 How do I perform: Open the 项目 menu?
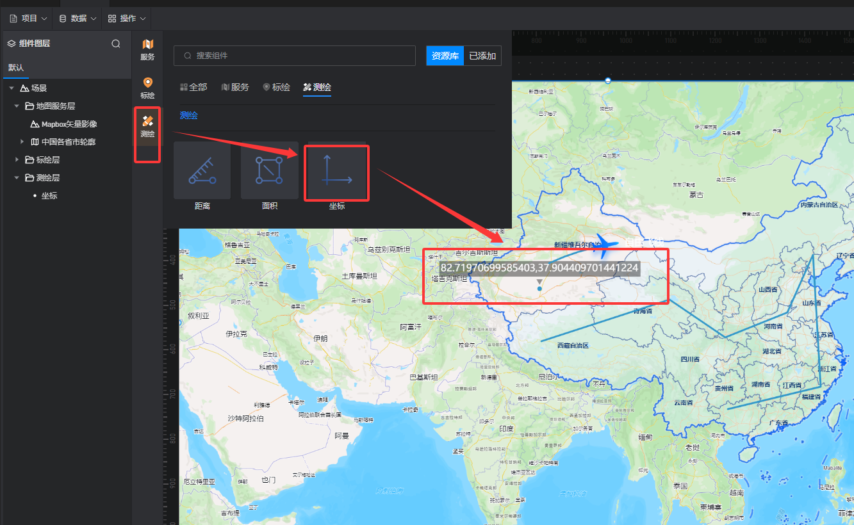tap(28, 19)
